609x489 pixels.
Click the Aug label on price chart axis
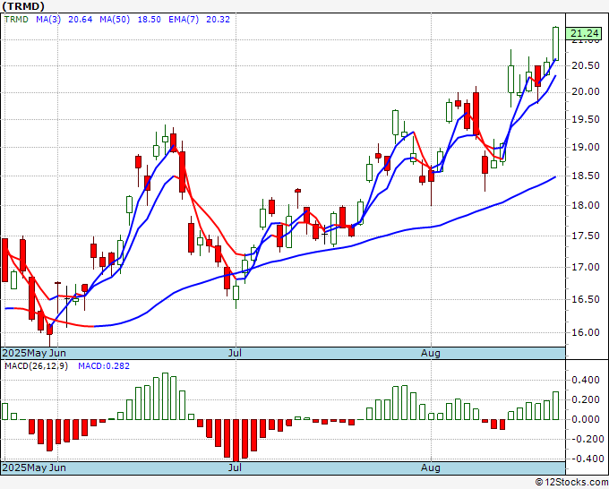coord(431,353)
